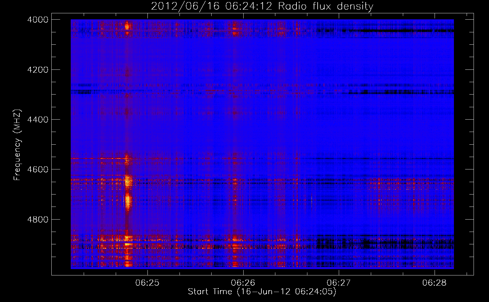Screen dimensions: 489x302
Task: Click the 'Frequency (MHZ)' axis title
Action: [x=18, y=145]
